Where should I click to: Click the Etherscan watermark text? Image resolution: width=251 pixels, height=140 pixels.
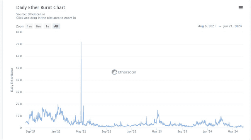click(127, 72)
